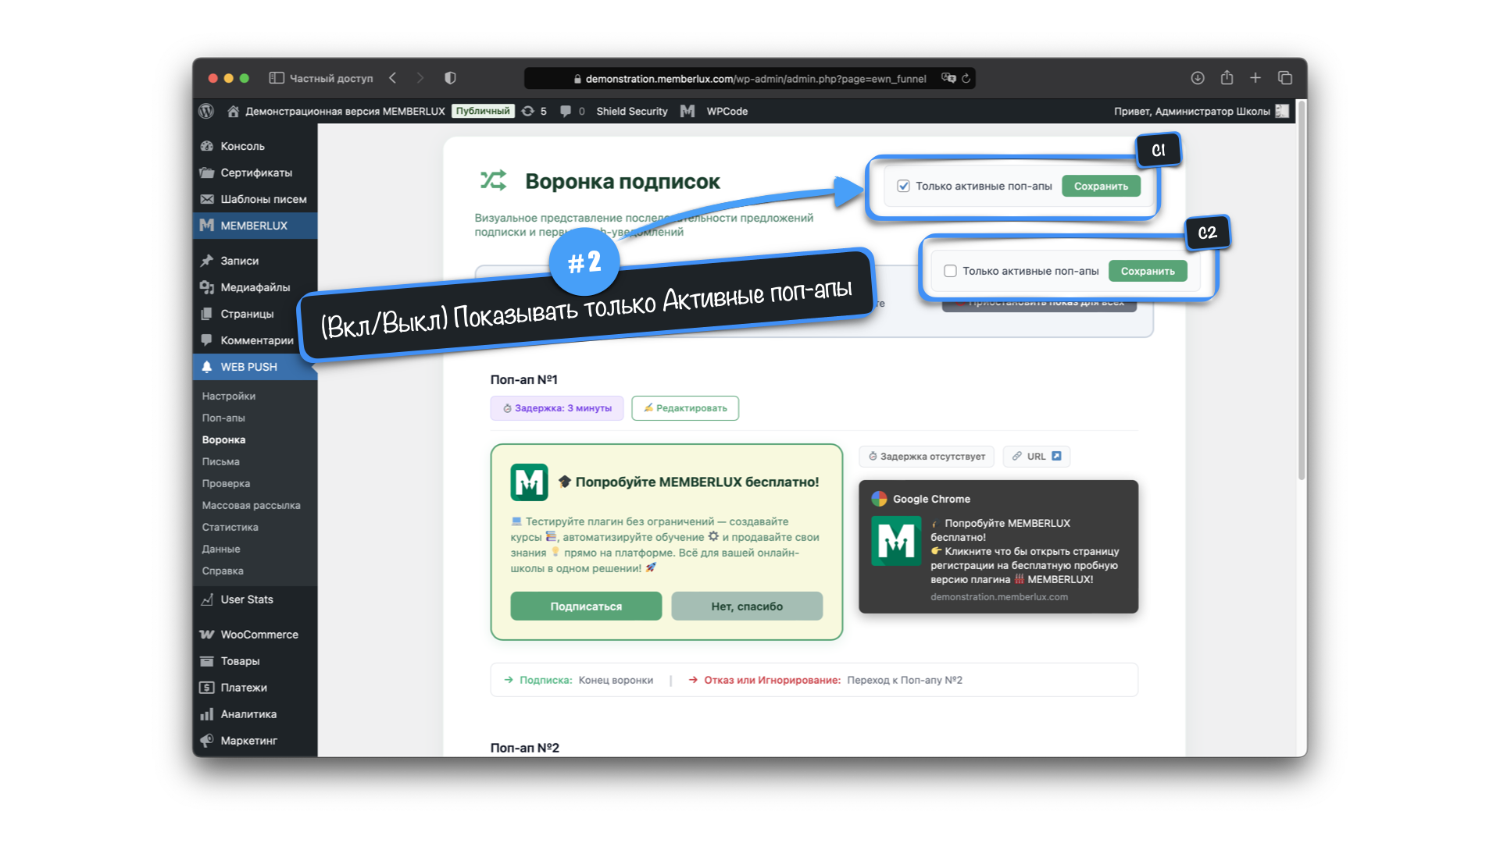Viewport: 1500px width, 843px height.
Task: Expand the MEMBERLUX sidebar menu
Action: 254,226
